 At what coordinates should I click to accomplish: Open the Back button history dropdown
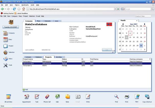coord(5,9)
